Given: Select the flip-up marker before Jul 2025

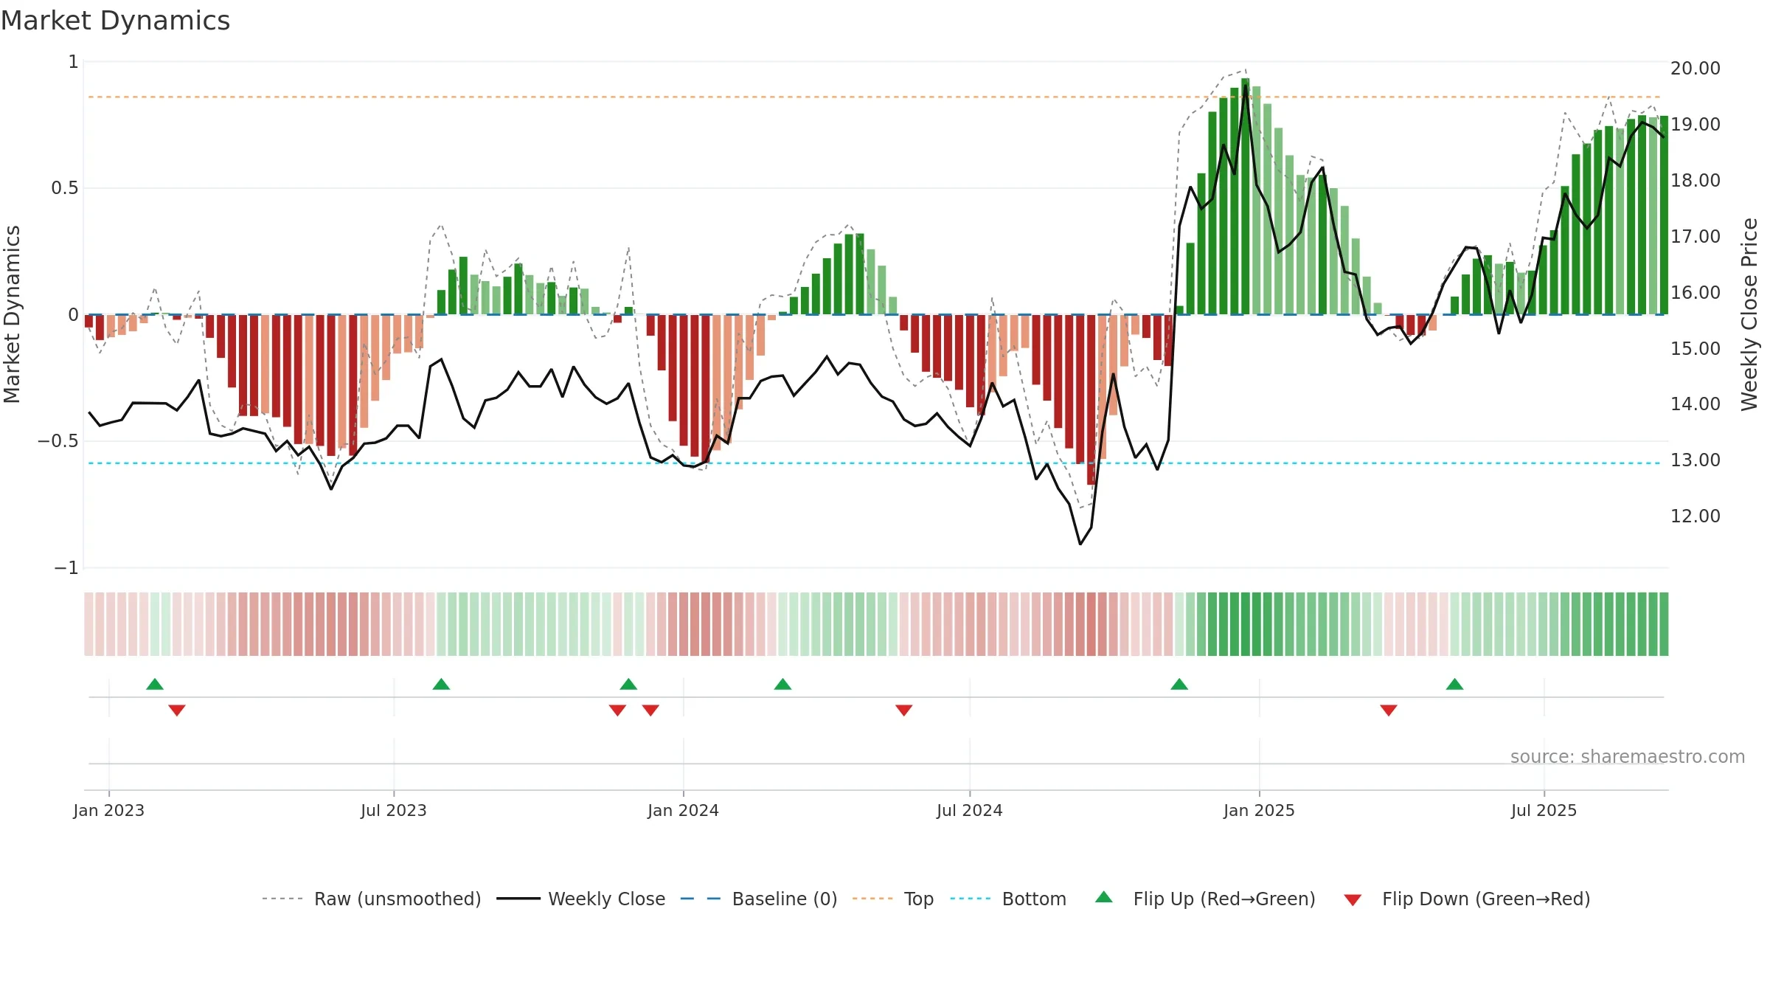Looking at the screenshot, I should click(x=1455, y=684).
